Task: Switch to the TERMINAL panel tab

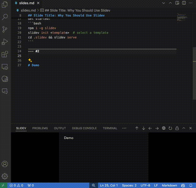Action: tap(110, 128)
